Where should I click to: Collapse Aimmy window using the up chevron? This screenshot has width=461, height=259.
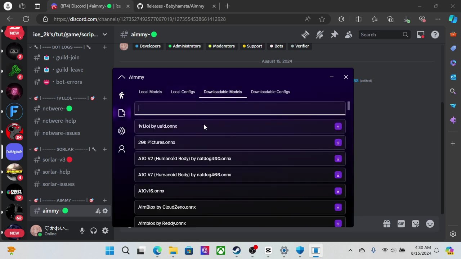(x=122, y=77)
